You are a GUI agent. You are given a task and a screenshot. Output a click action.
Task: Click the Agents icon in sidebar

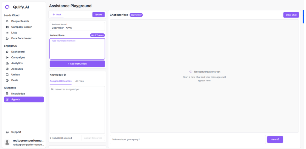(x=7, y=100)
